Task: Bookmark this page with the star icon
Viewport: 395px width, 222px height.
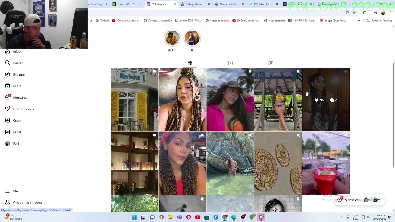Action: (354, 13)
